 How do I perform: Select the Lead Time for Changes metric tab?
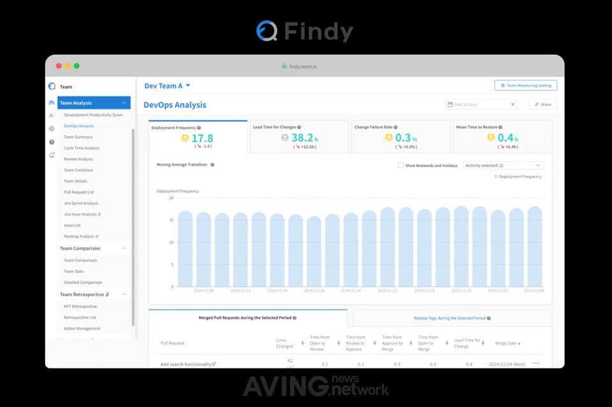pyautogui.click(x=298, y=136)
